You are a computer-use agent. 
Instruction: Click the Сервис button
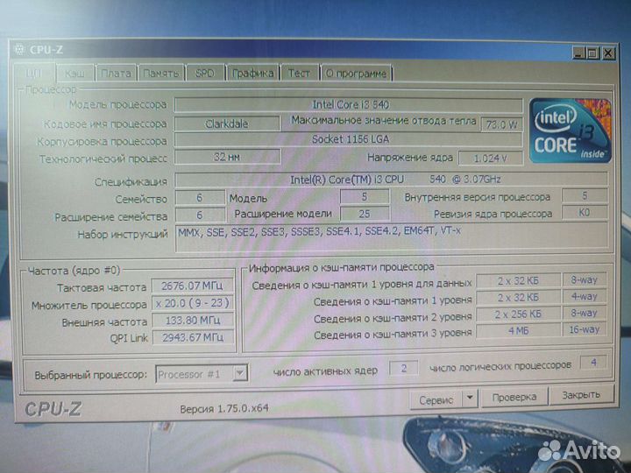tap(436, 399)
